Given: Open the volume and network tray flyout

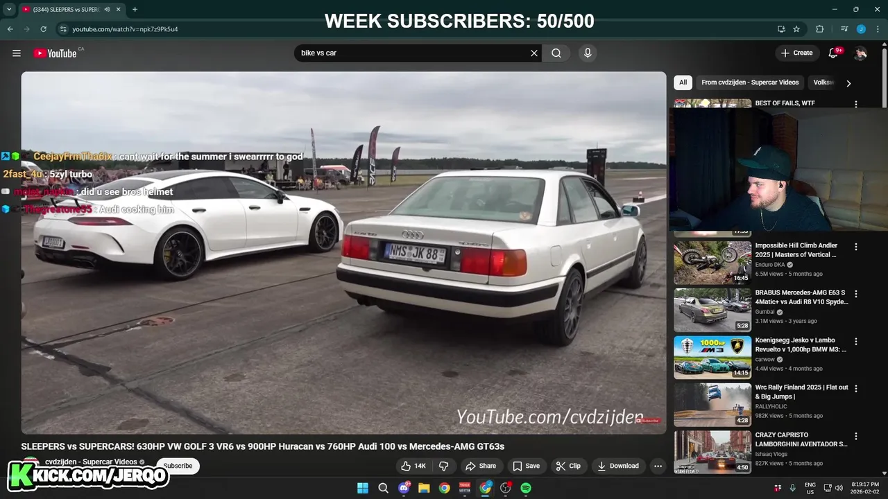Looking at the screenshot, I should click(x=833, y=488).
